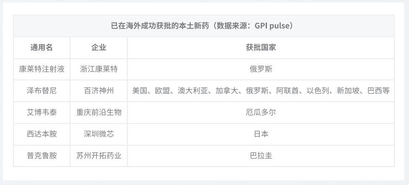Select the "康莱特注射液" drug name cell

click(41, 69)
